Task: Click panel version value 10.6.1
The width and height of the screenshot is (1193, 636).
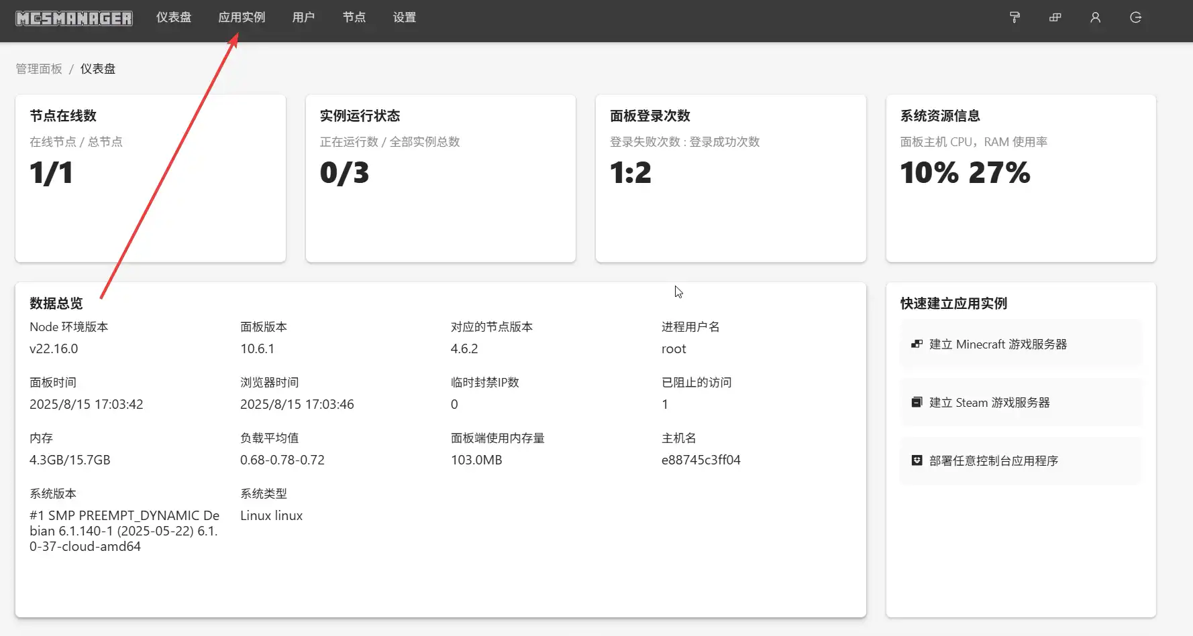Action: point(257,348)
